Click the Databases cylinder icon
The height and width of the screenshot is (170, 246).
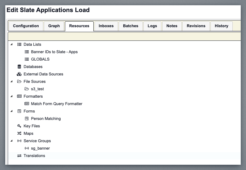click(x=19, y=67)
